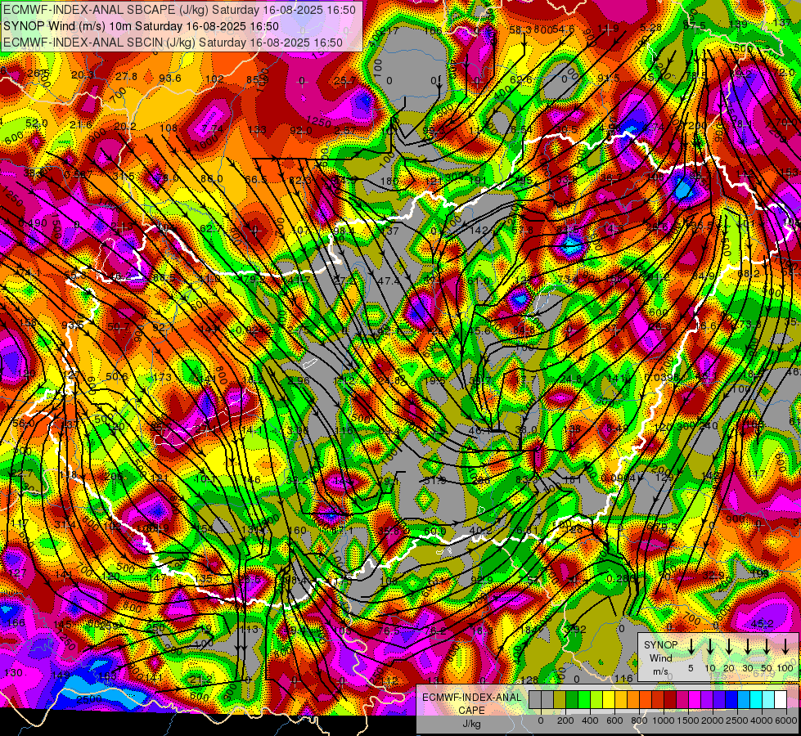Viewport: 801px width, 736px height.
Task: Select the 100 m/s wind arrow symbol
Action: [785, 647]
